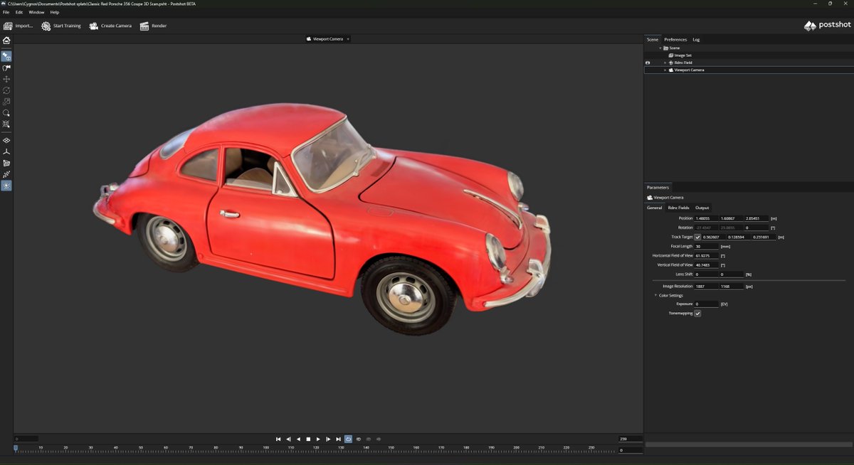Toggle the Tonemapping checkbox

click(x=697, y=314)
